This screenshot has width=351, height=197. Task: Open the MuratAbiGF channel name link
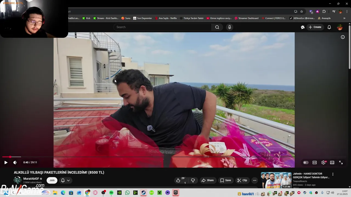tap(31, 179)
